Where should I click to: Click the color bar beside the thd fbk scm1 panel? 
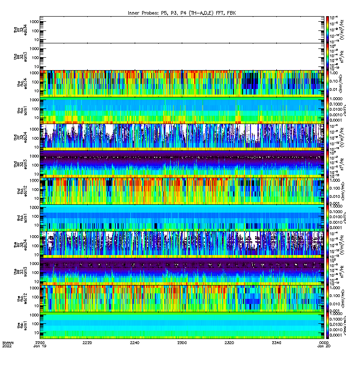(328, 218)
